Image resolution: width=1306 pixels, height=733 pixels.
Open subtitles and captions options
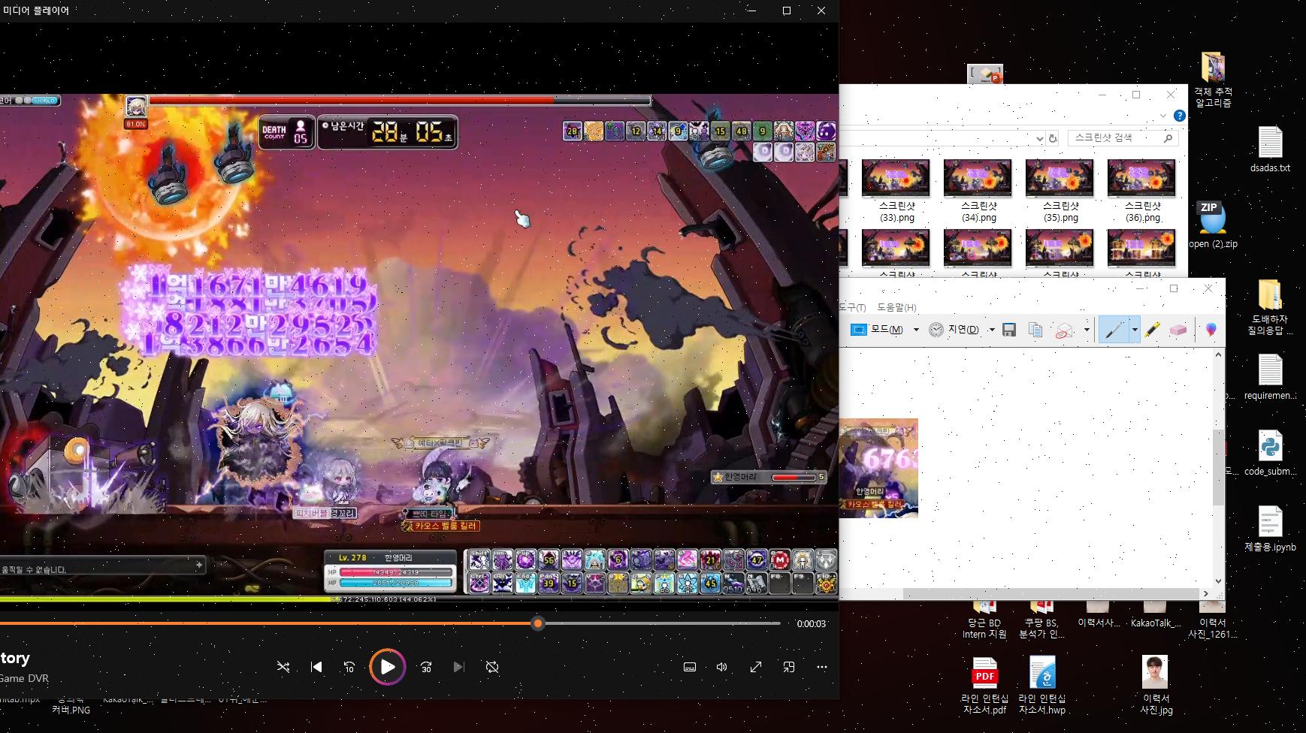690,667
